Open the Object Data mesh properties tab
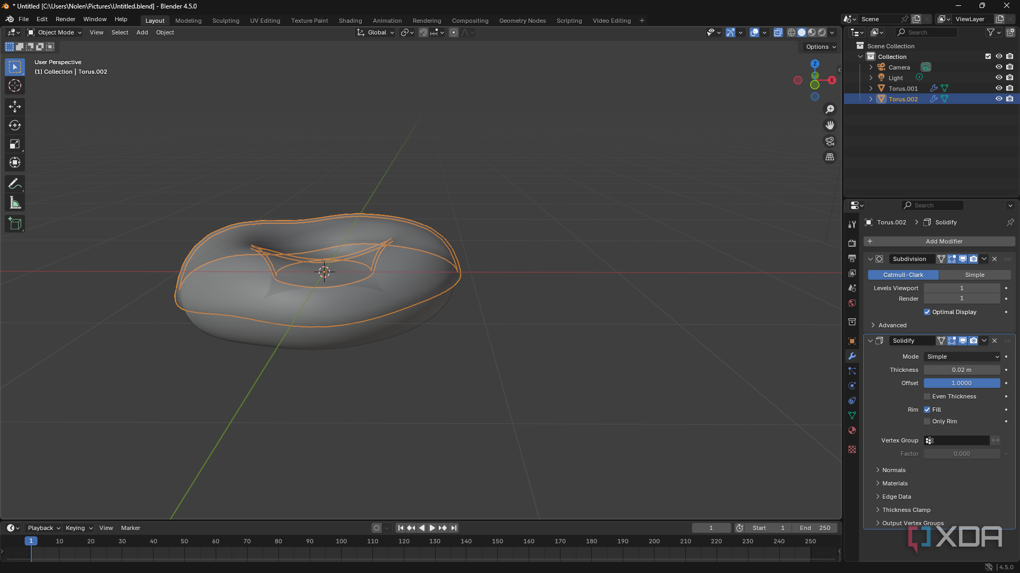 pos(852,415)
